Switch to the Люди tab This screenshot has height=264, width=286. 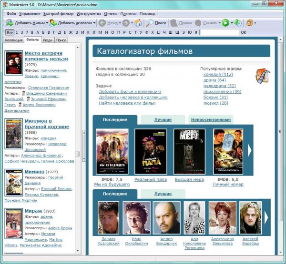48,40
